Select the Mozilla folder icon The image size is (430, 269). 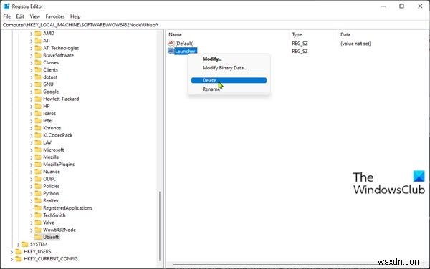coord(38,157)
